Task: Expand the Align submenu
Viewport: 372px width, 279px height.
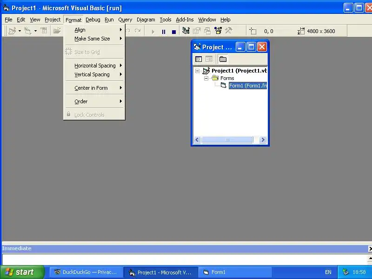Action: click(x=94, y=30)
